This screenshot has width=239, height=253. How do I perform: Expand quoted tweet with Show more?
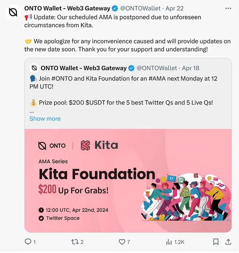[x=45, y=119]
